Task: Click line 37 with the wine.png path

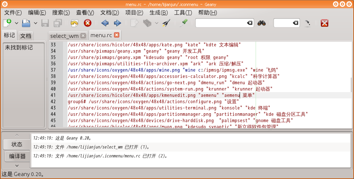Action: tap(173, 70)
